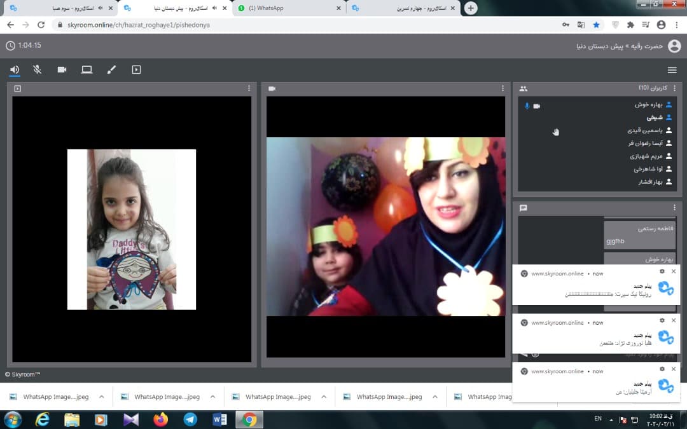Open the chat panel three-dot options menu
The width and height of the screenshot is (687, 429).
pos(674,208)
